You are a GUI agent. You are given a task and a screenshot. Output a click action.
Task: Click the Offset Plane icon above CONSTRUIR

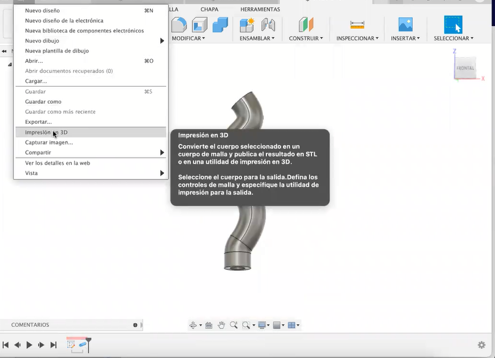coord(306,25)
